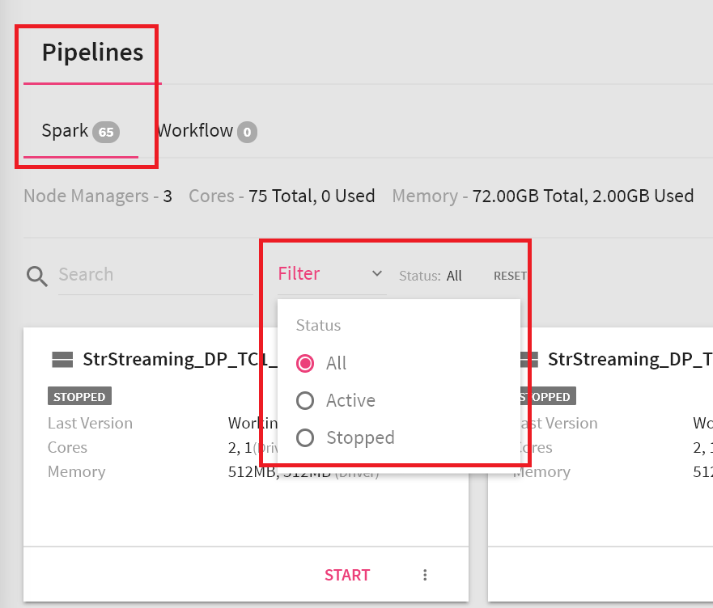Open three-dot menu on first pipeline card

(x=425, y=575)
